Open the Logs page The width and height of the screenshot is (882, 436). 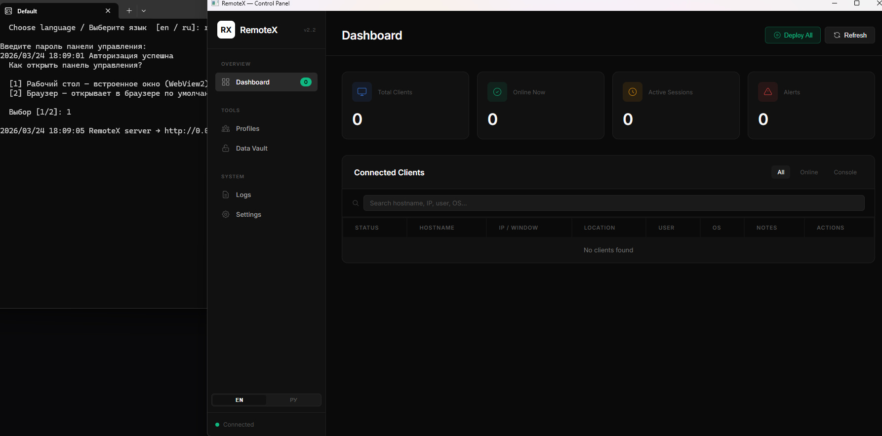[x=266, y=195]
